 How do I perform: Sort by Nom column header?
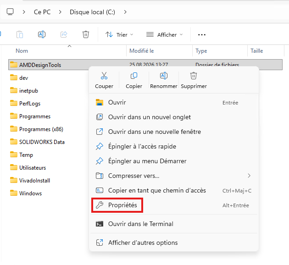[22, 51]
